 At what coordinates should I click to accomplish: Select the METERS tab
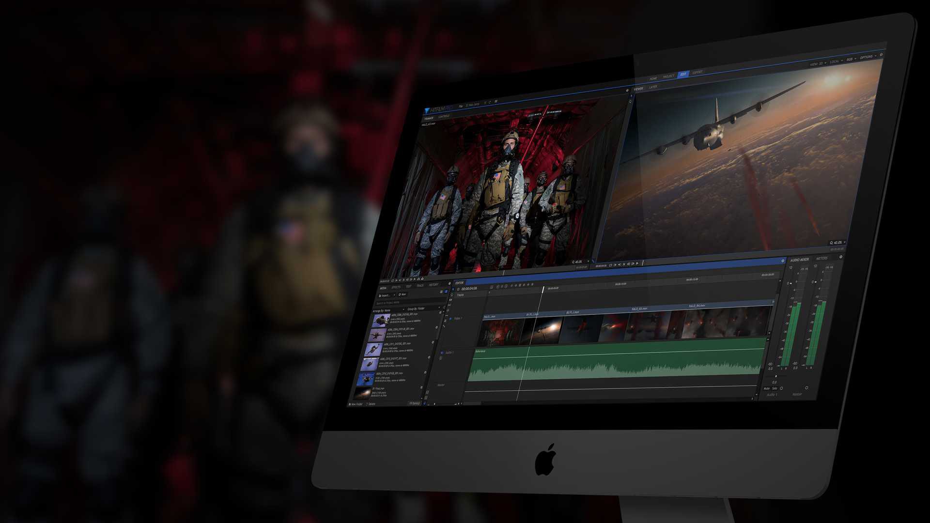click(x=822, y=258)
